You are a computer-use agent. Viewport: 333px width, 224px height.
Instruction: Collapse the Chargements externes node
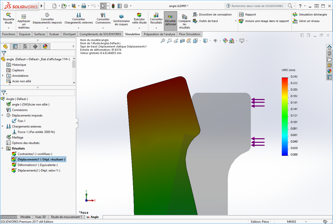2,126
